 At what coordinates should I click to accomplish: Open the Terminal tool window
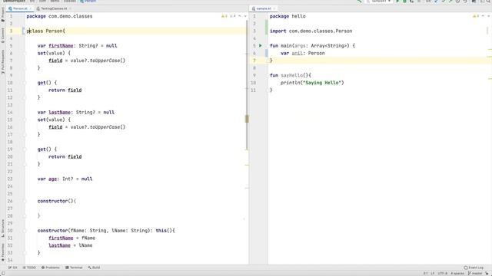click(x=74, y=268)
